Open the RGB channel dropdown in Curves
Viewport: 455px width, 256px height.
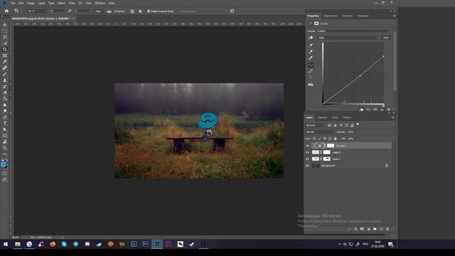coord(348,38)
